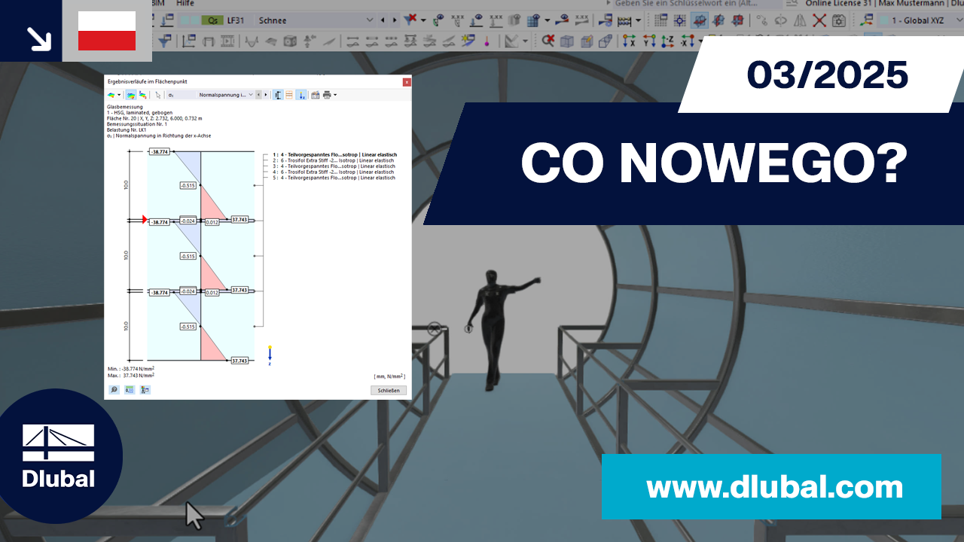Toggle the highlighted red-blue work plane button
964x542 pixels.
700,20
